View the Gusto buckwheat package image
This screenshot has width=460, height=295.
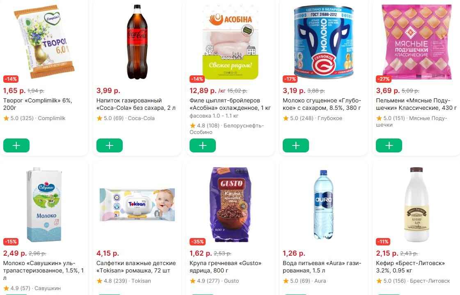[x=231, y=204]
